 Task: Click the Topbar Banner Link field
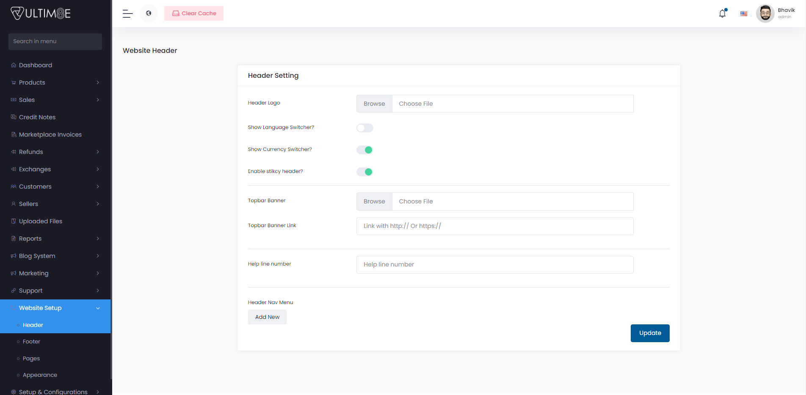click(494, 226)
